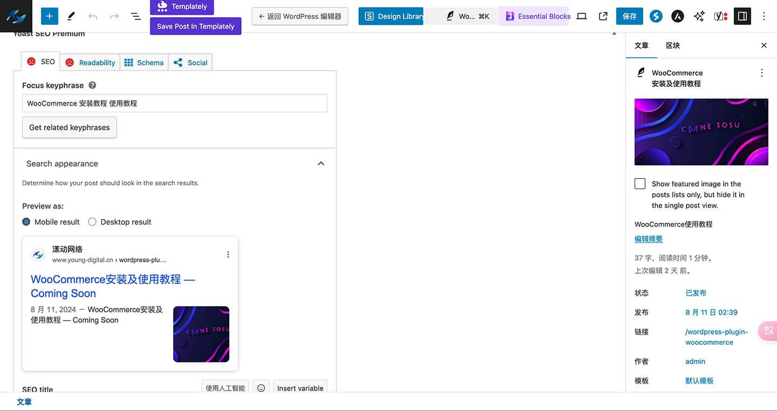Click the Focus keyphrase input field
The width and height of the screenshot is (777, 411).
(x=175, y=103)
